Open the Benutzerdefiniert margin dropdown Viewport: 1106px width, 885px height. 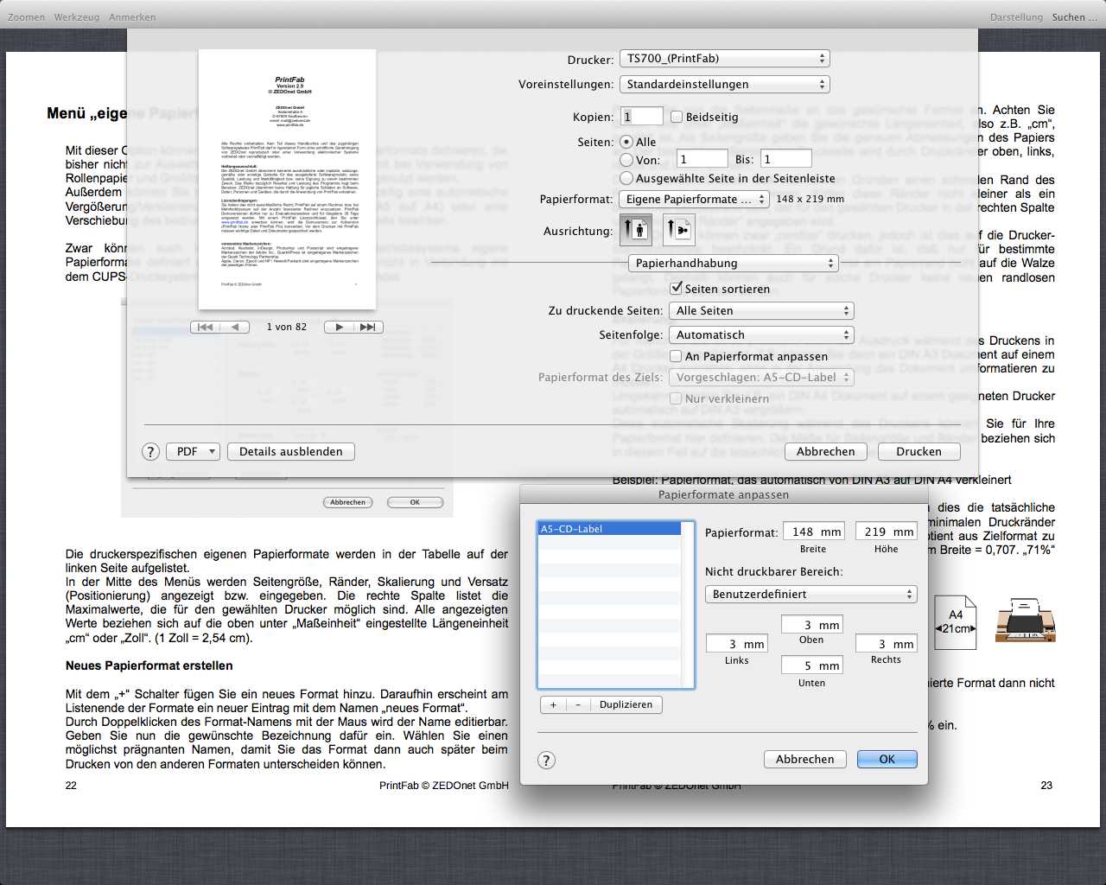(x=810, y=595)
